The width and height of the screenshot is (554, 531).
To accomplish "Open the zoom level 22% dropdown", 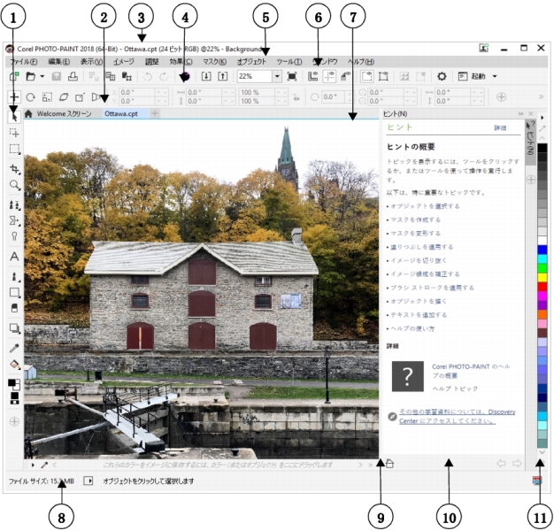I will tap(277, 77).
